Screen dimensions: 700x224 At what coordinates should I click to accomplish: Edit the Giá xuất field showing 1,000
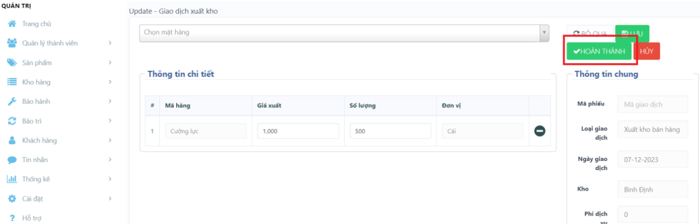tap(298, 131)
